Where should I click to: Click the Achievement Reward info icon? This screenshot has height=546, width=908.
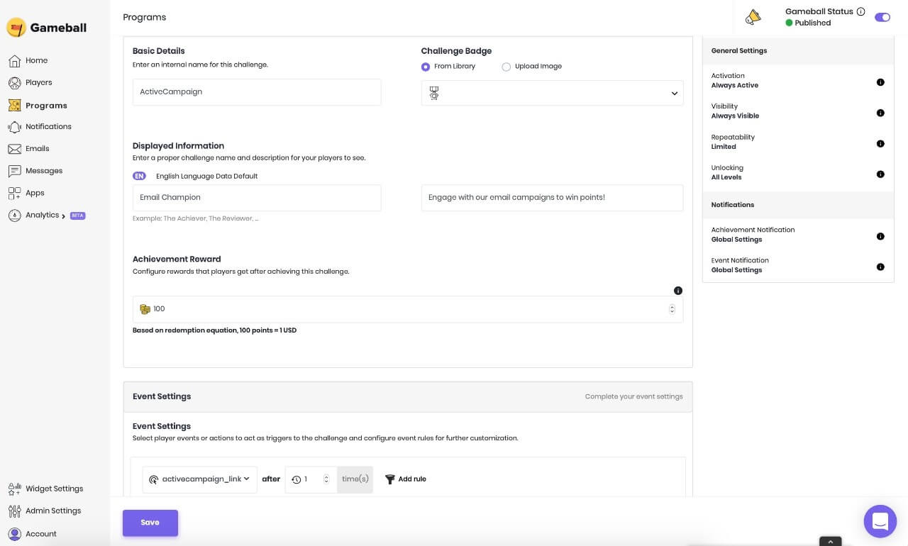[x=678, y=291]
